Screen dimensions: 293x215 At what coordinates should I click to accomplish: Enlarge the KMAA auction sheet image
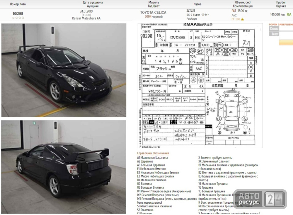point(200,86)
